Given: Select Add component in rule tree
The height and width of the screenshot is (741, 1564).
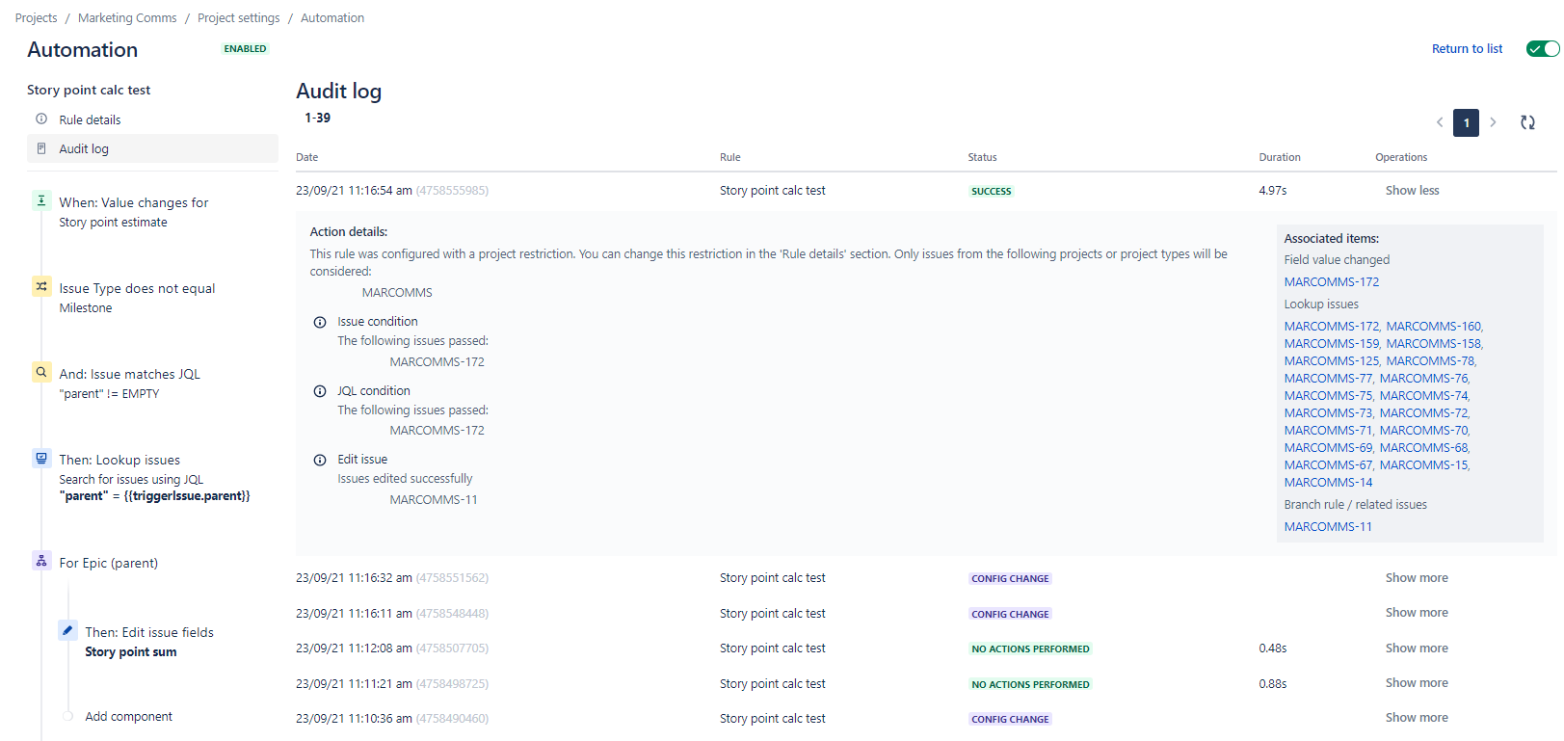Looking at the screenshot, I should (x=128, y=716).
